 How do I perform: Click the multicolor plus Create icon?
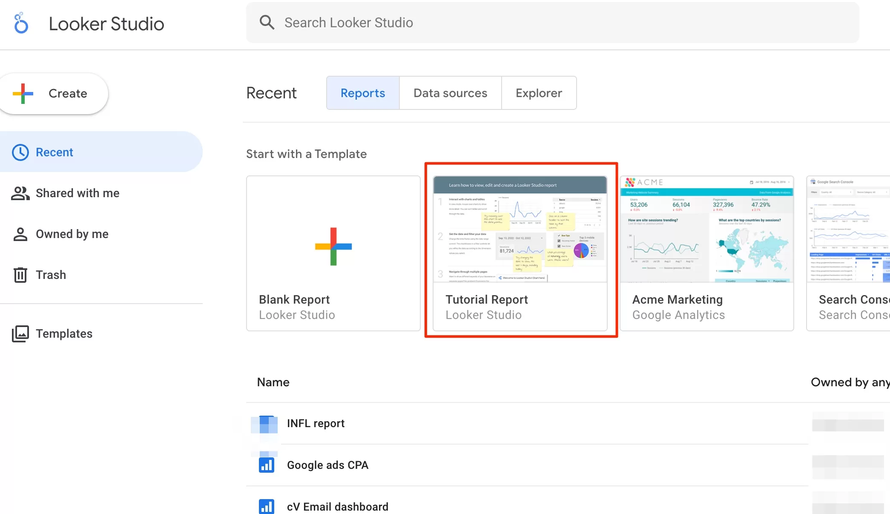click(x=23, y=93)
